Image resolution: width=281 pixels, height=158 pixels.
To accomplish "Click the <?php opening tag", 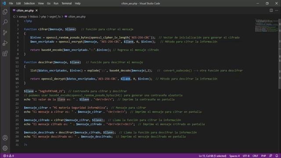I will pos(28,21).
